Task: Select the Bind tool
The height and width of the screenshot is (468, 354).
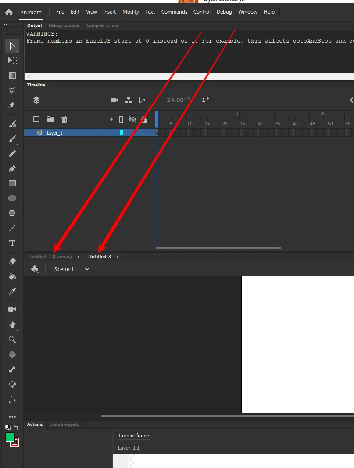Action: coord(12,384)
